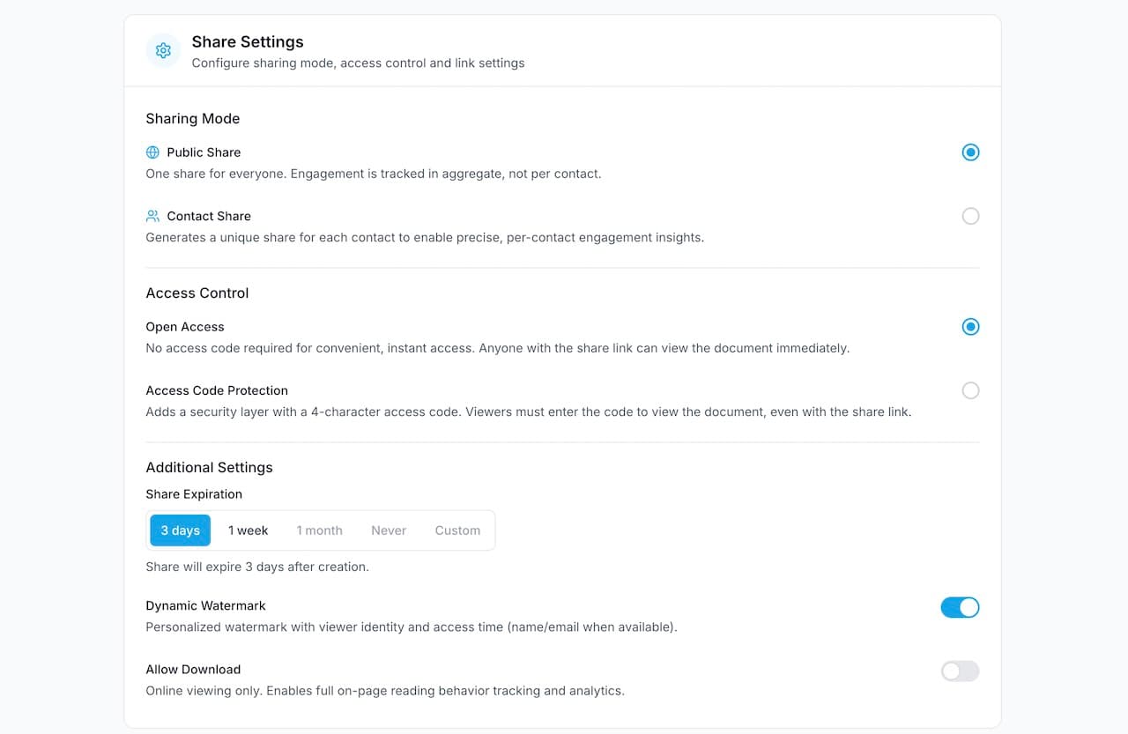Select 3 days share expiration
1128x734 pixels.
point(180,530)
